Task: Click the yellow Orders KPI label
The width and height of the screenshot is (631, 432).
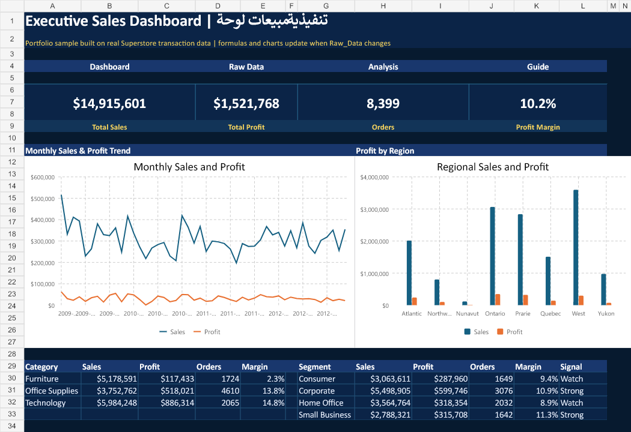Action: click(383, 127)
